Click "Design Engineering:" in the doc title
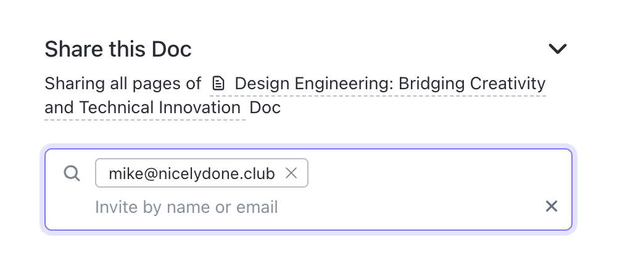The width and height of the screenshot is (617, 275). pos(315,83)
